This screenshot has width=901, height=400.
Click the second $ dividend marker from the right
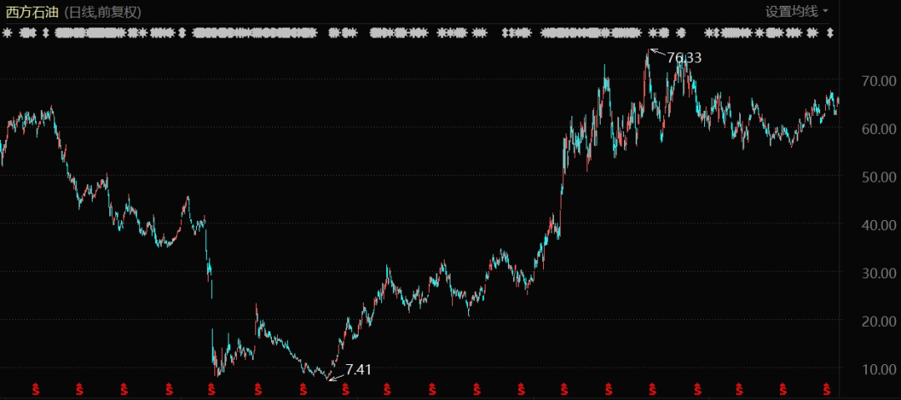tap(783, 388)
